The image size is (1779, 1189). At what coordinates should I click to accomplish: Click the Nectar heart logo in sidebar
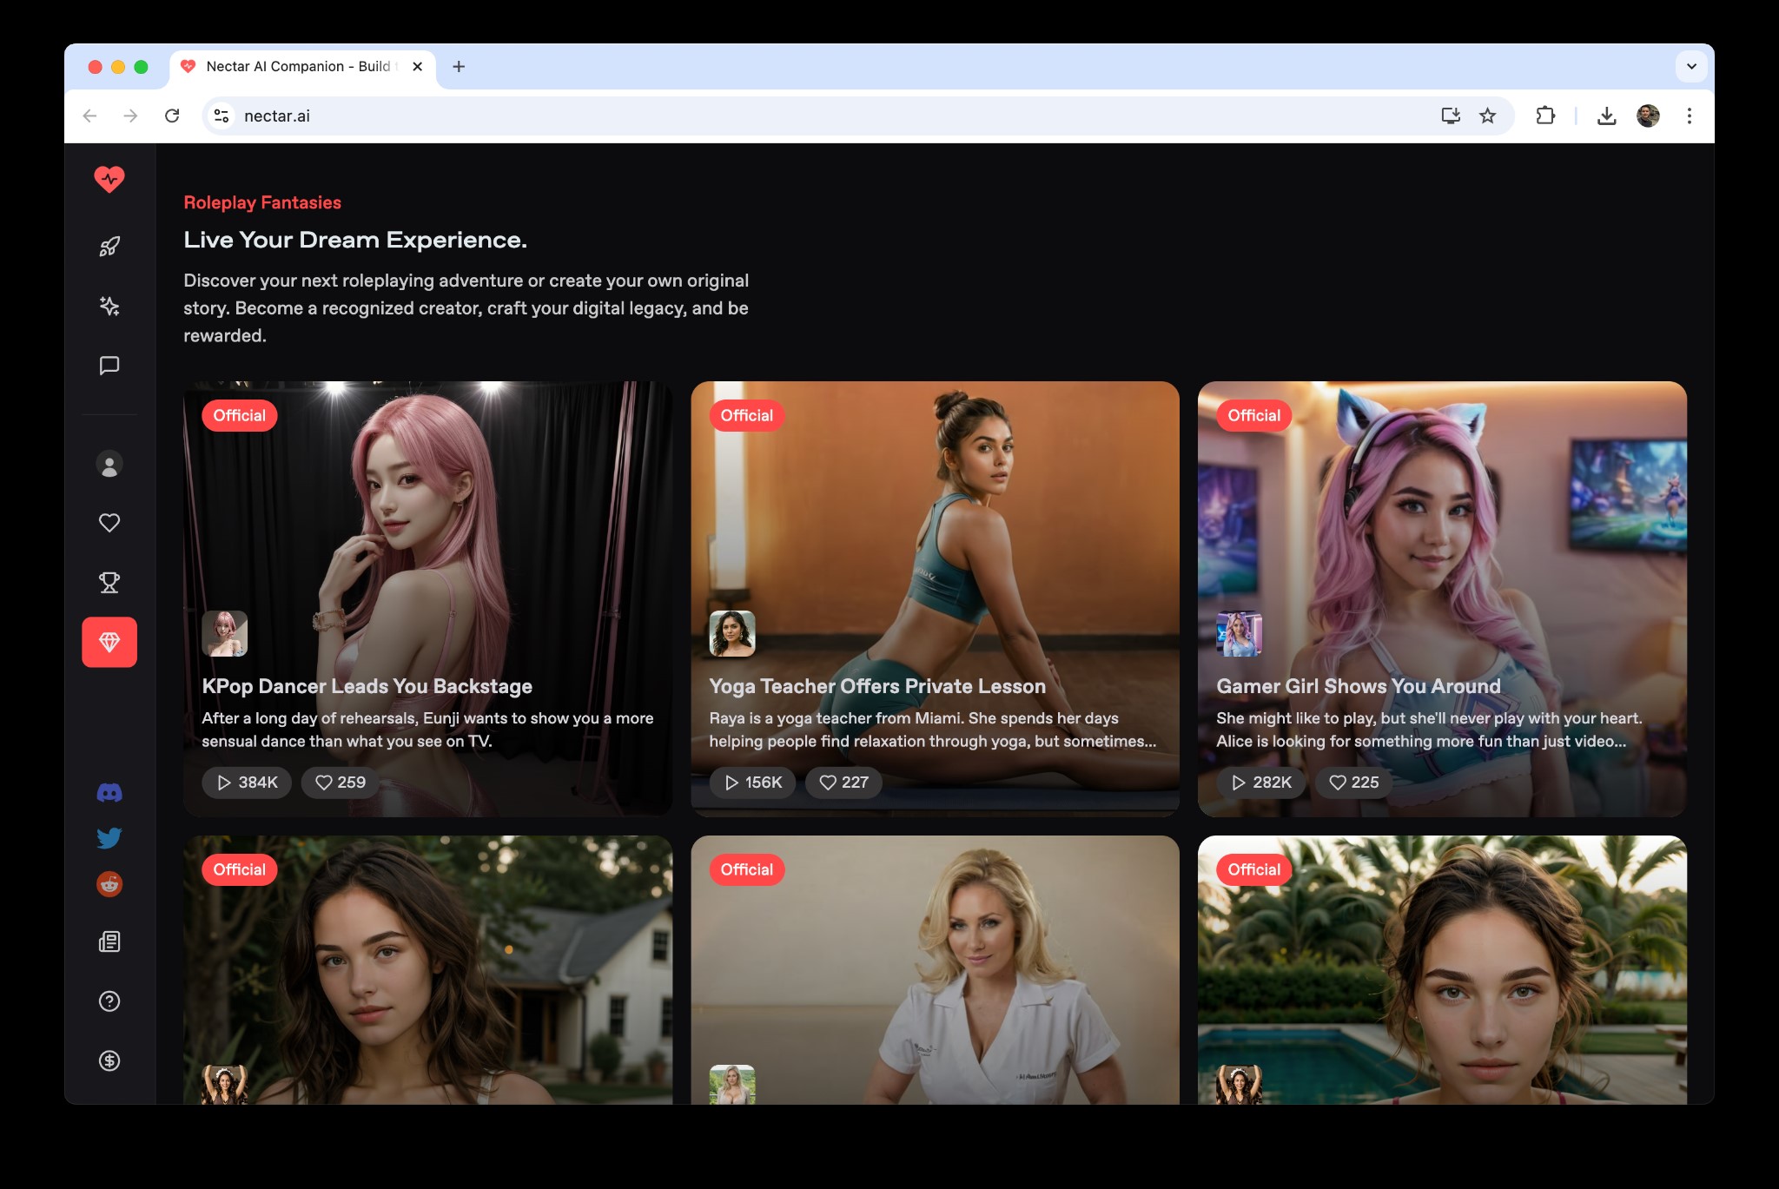tap(109, 179)
